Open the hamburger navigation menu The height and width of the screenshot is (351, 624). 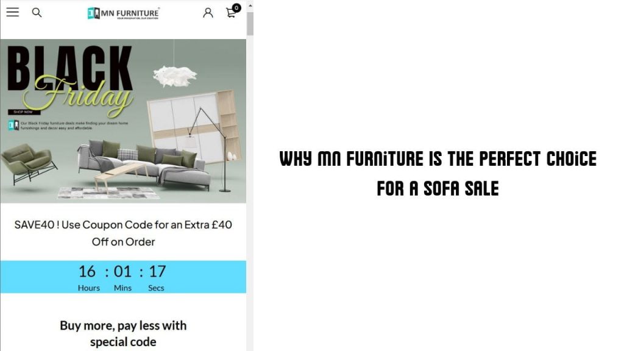pos(12,12)
